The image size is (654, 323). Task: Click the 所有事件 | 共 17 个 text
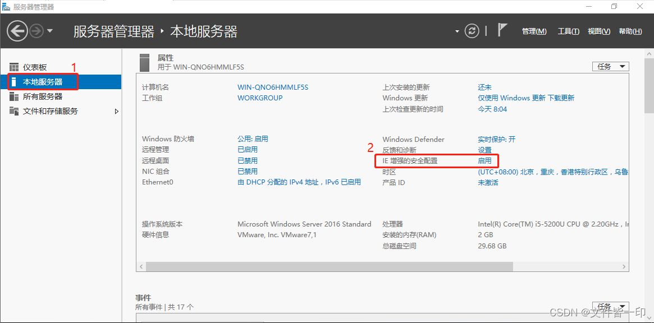click(164, 307)
